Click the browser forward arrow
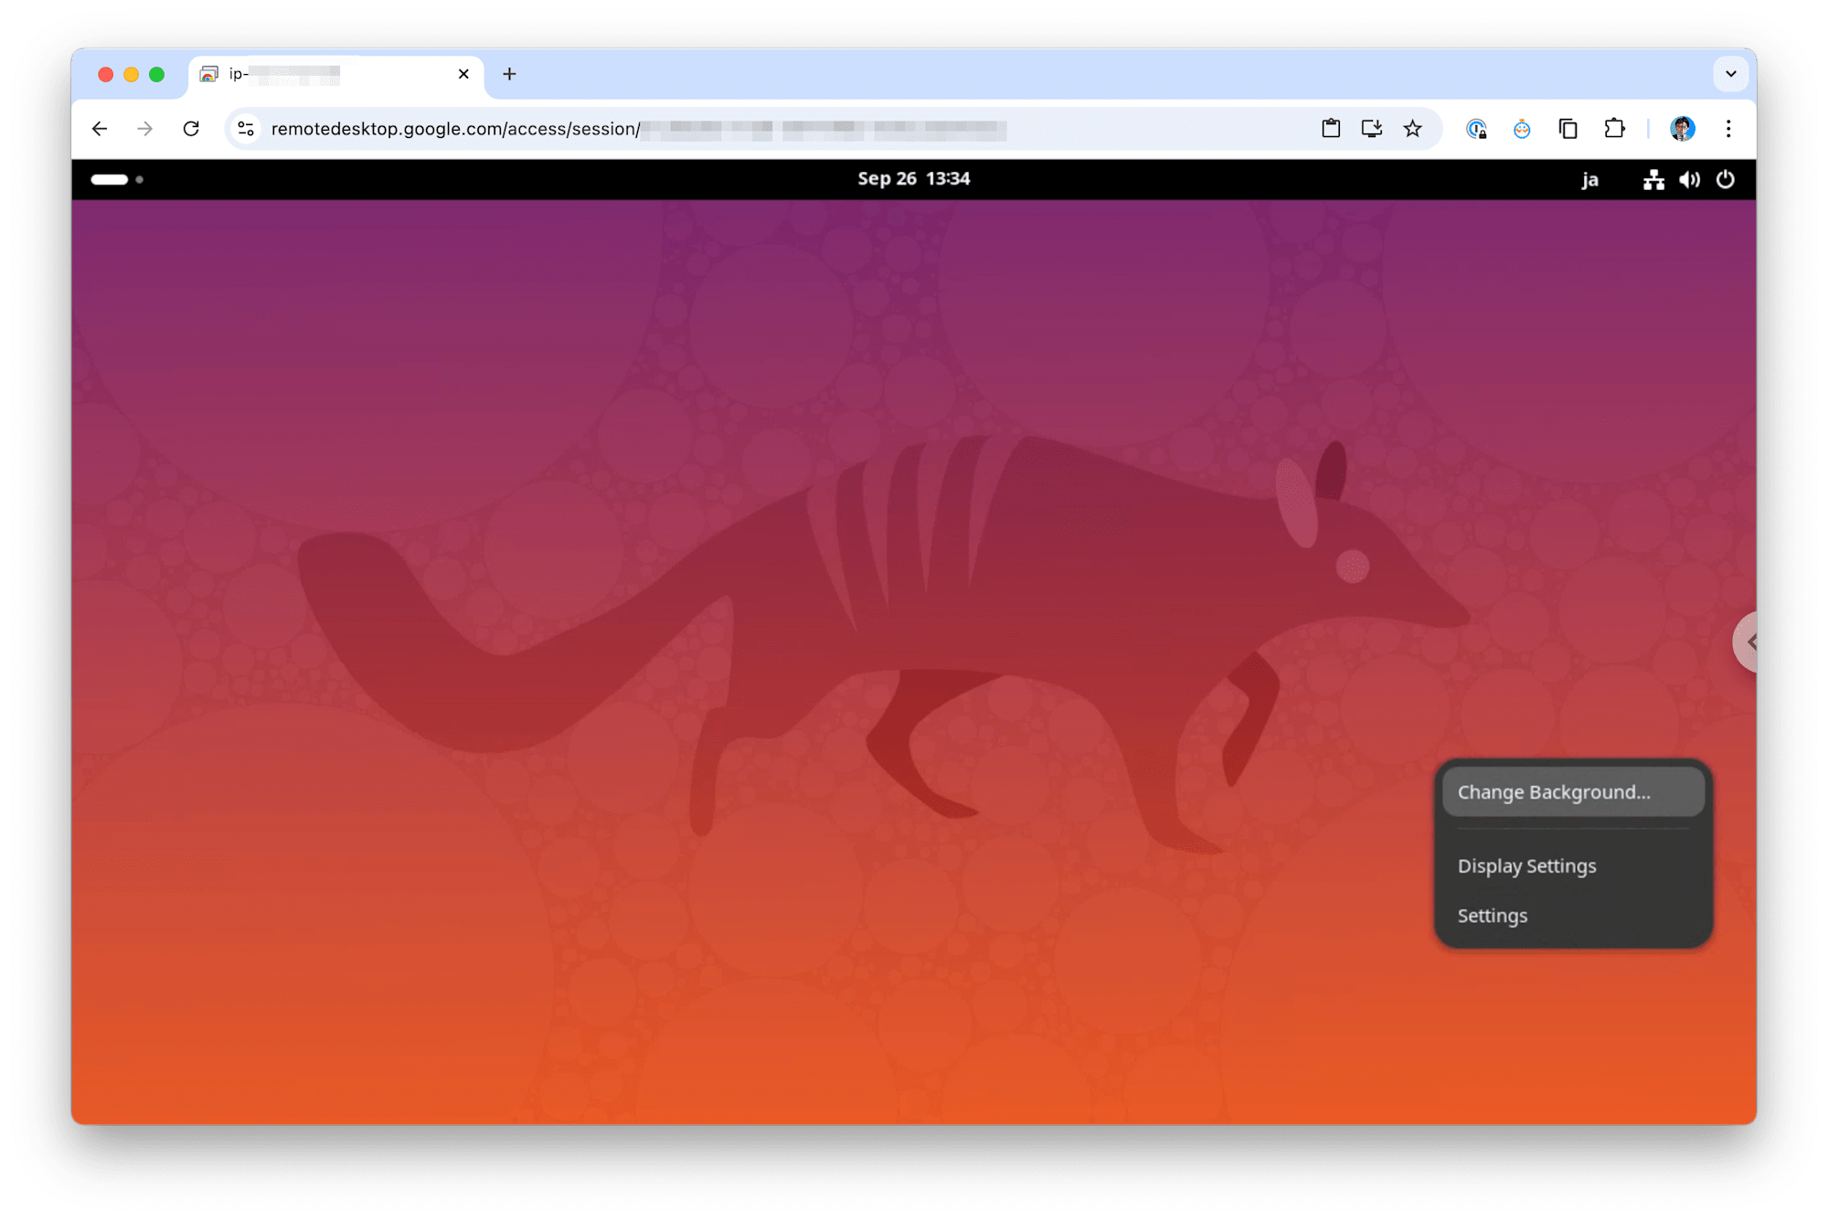 (x=145, y=129)
